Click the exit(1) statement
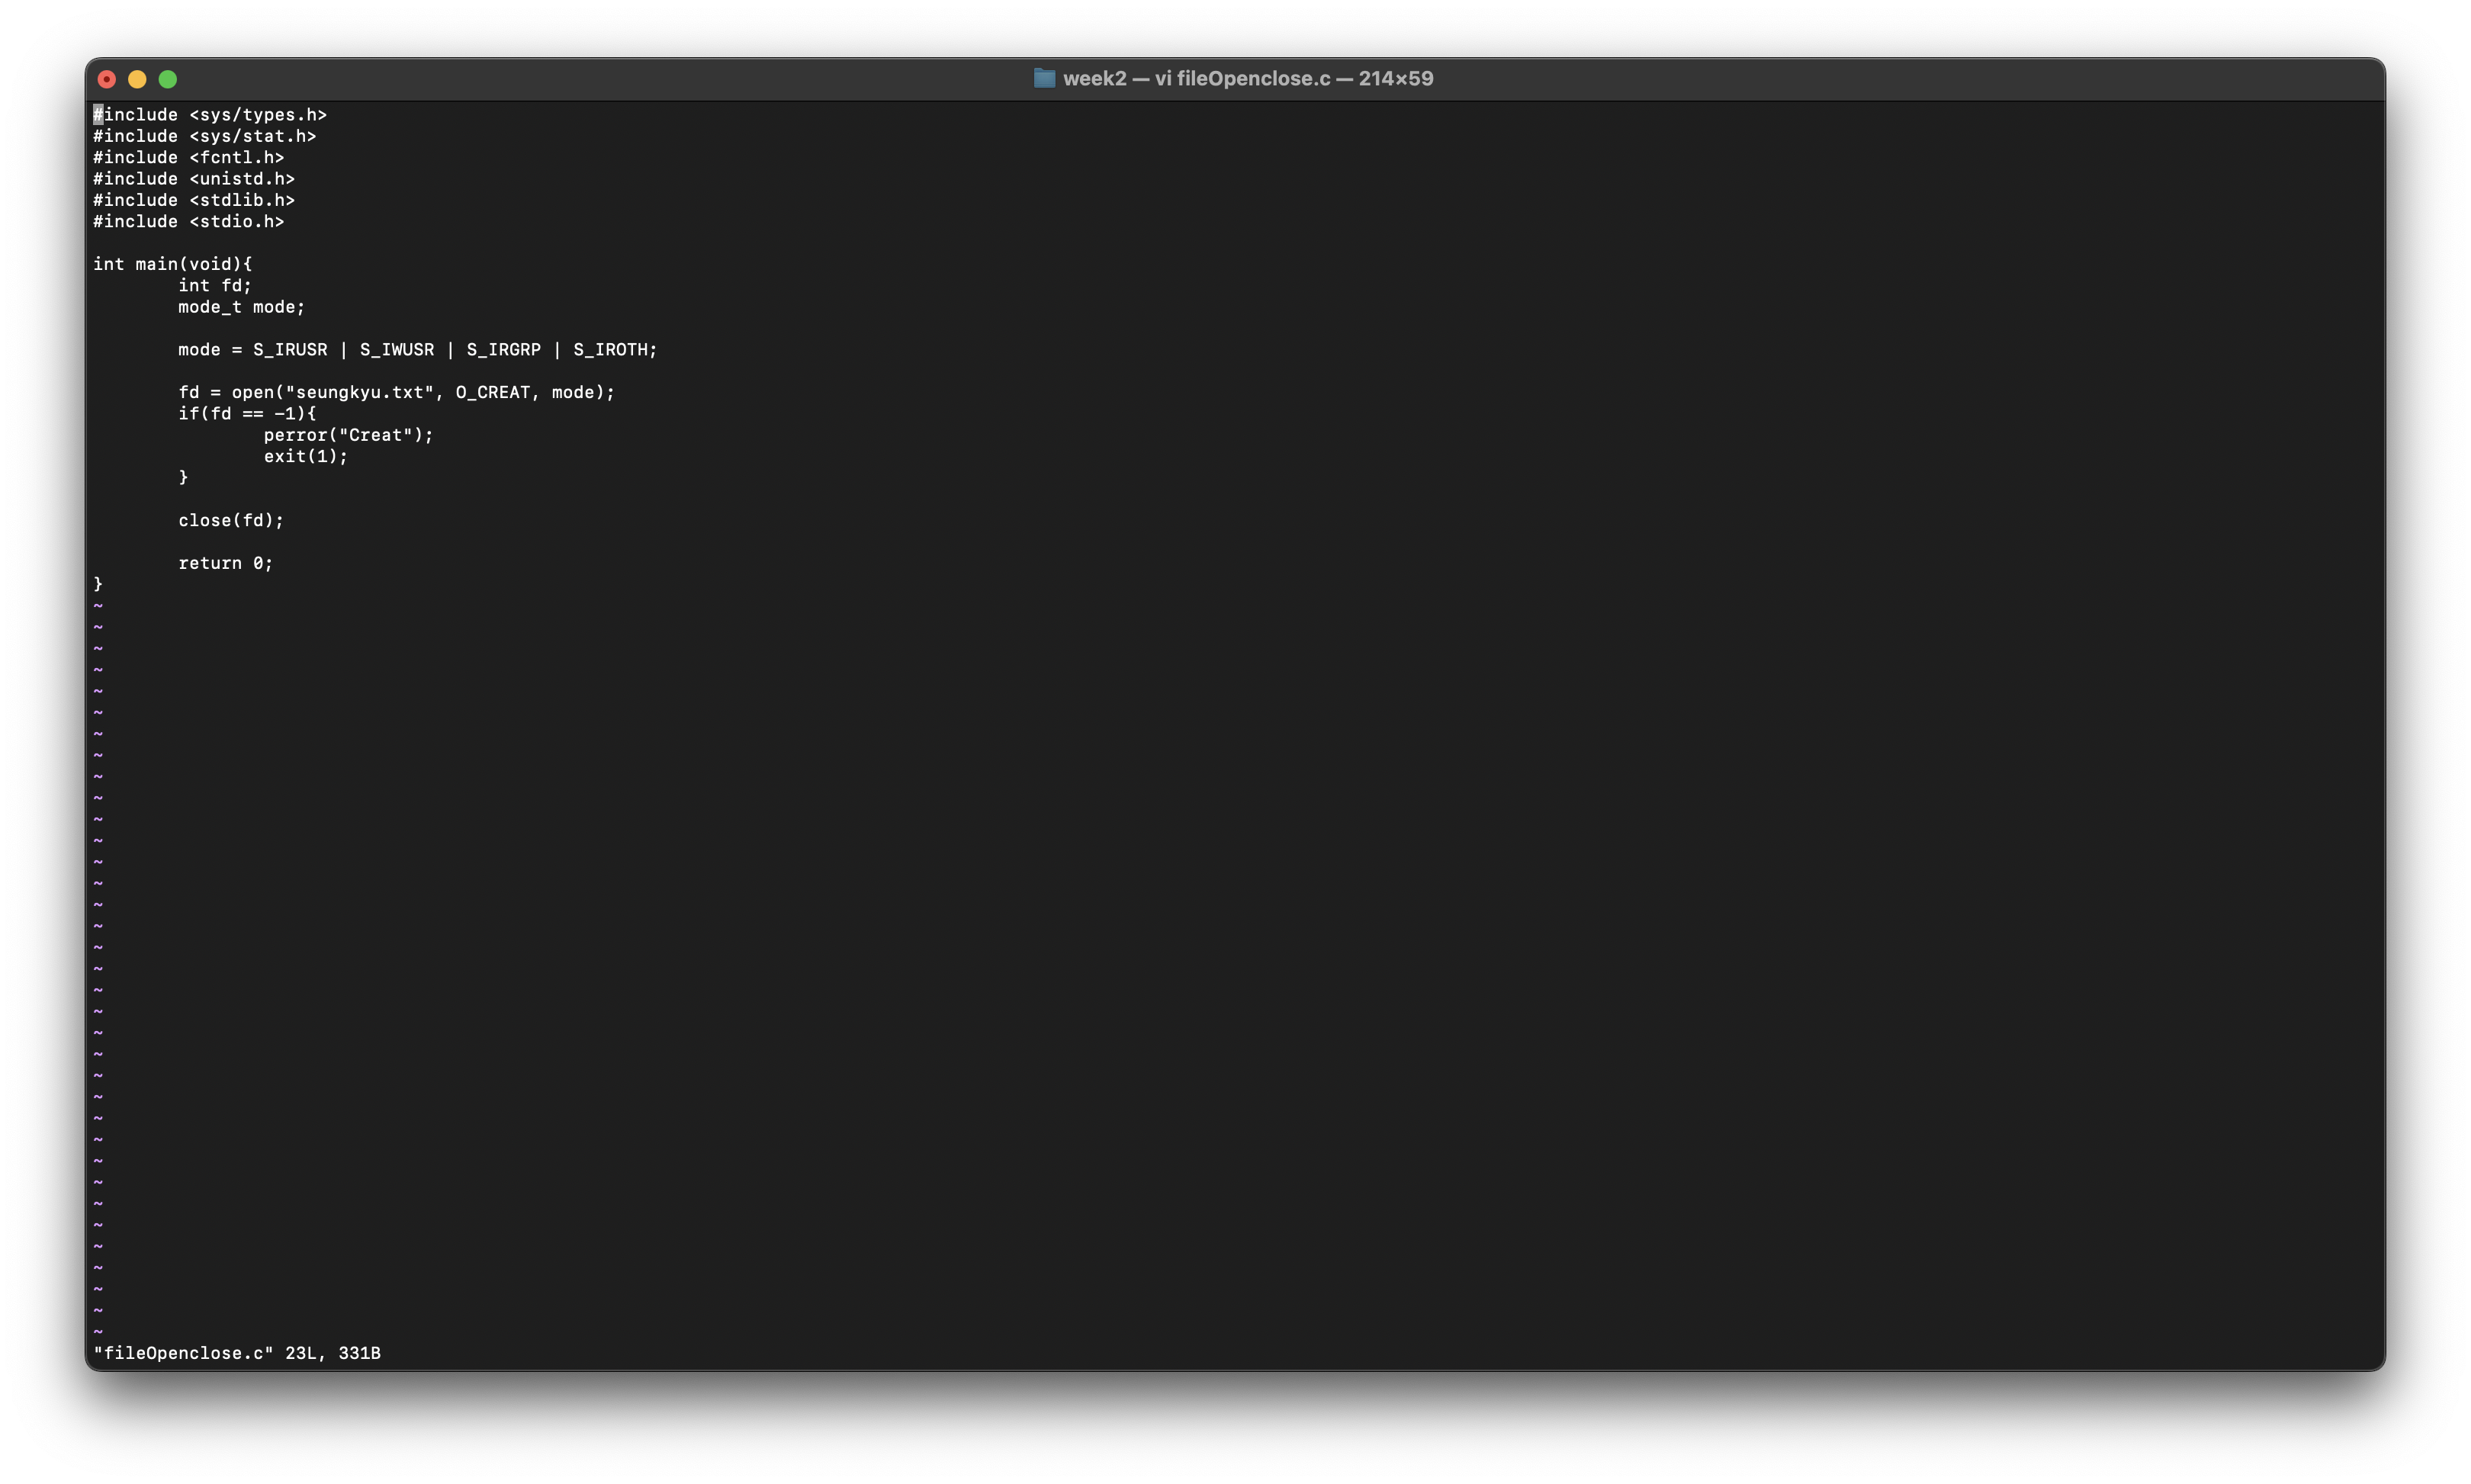Viewport: 2471px width, 1484px height. pyautogui.click(x=305, y=456)
